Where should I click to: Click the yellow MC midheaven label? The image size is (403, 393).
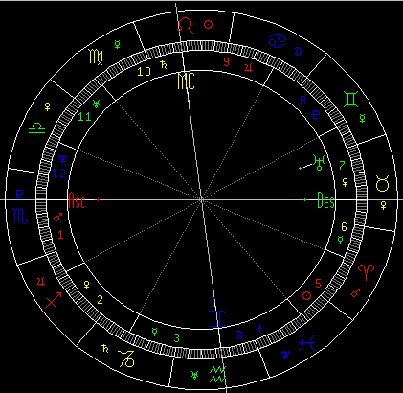[186, 81]
